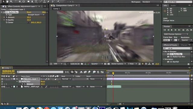This screenshot has height=109, width=193.
Task: Switch to the Audio panel tab
Action: [x=173, y=5]
